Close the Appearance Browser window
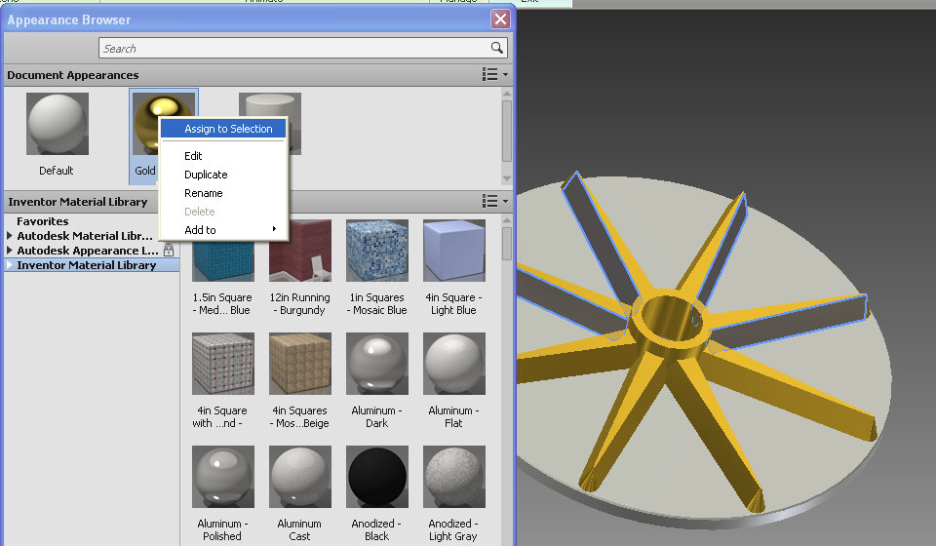The width and height of the screenshot is (936, 546). (x=500, y=19)
